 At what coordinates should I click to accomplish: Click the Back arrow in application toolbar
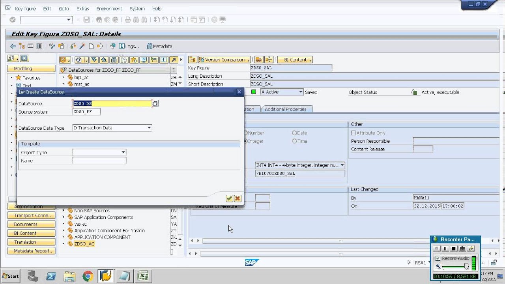point(13,46)
